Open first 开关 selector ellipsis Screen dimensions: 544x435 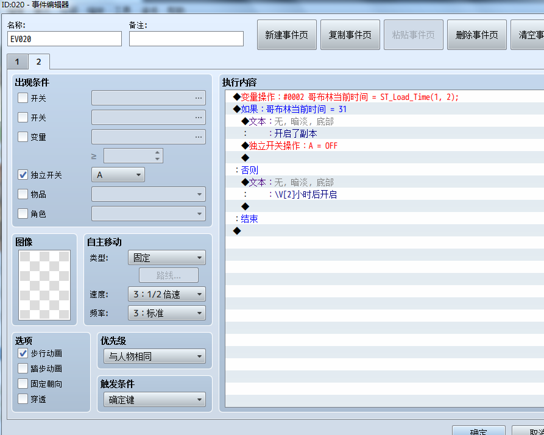[x=198, y=98]
